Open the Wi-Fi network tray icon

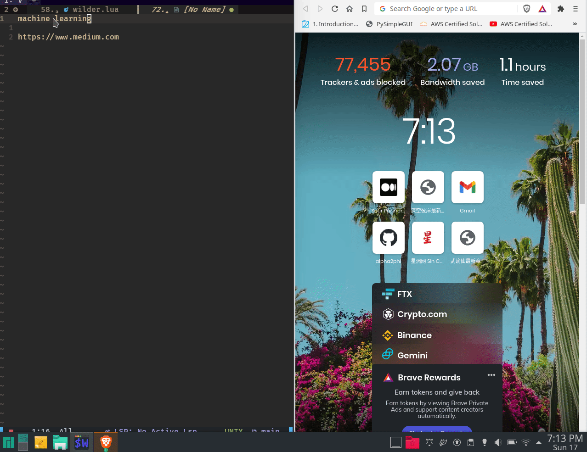pyautogui.click(x=526, y=442)
